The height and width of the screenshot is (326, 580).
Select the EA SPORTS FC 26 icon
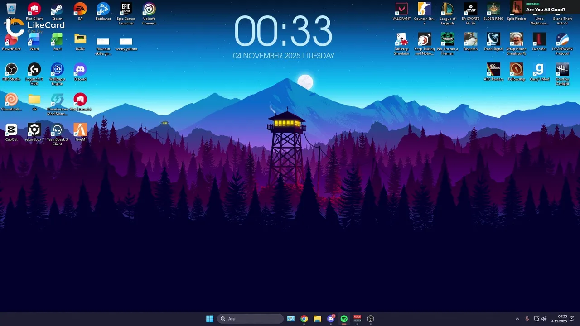470,14
